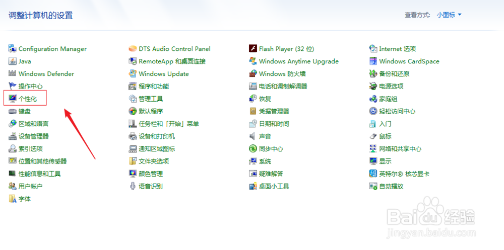Click the 个性化 monitor icon
Viewport: 504px width, 250px height.
tap(13, 99)
